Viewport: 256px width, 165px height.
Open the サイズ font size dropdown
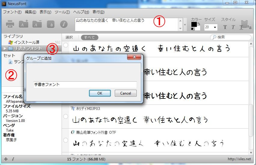coord(215,27)
